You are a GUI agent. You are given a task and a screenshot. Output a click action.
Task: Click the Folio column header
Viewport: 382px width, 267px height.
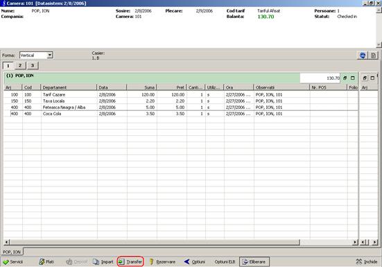pyautogui.click(x=353, y=87)
